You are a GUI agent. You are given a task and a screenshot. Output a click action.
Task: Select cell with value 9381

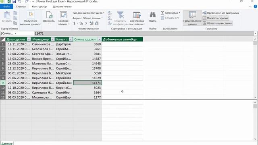tap(87, 54)
